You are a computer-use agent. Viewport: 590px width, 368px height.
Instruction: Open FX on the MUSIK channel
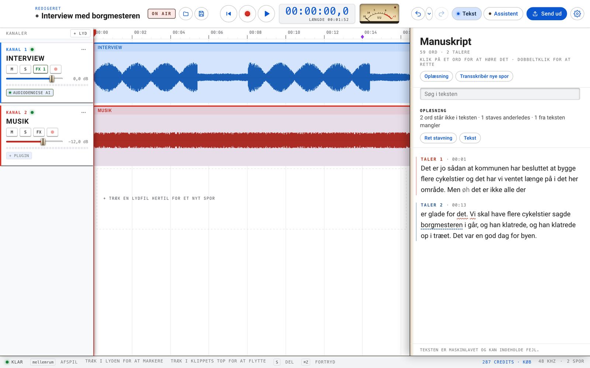click(39, 132)
